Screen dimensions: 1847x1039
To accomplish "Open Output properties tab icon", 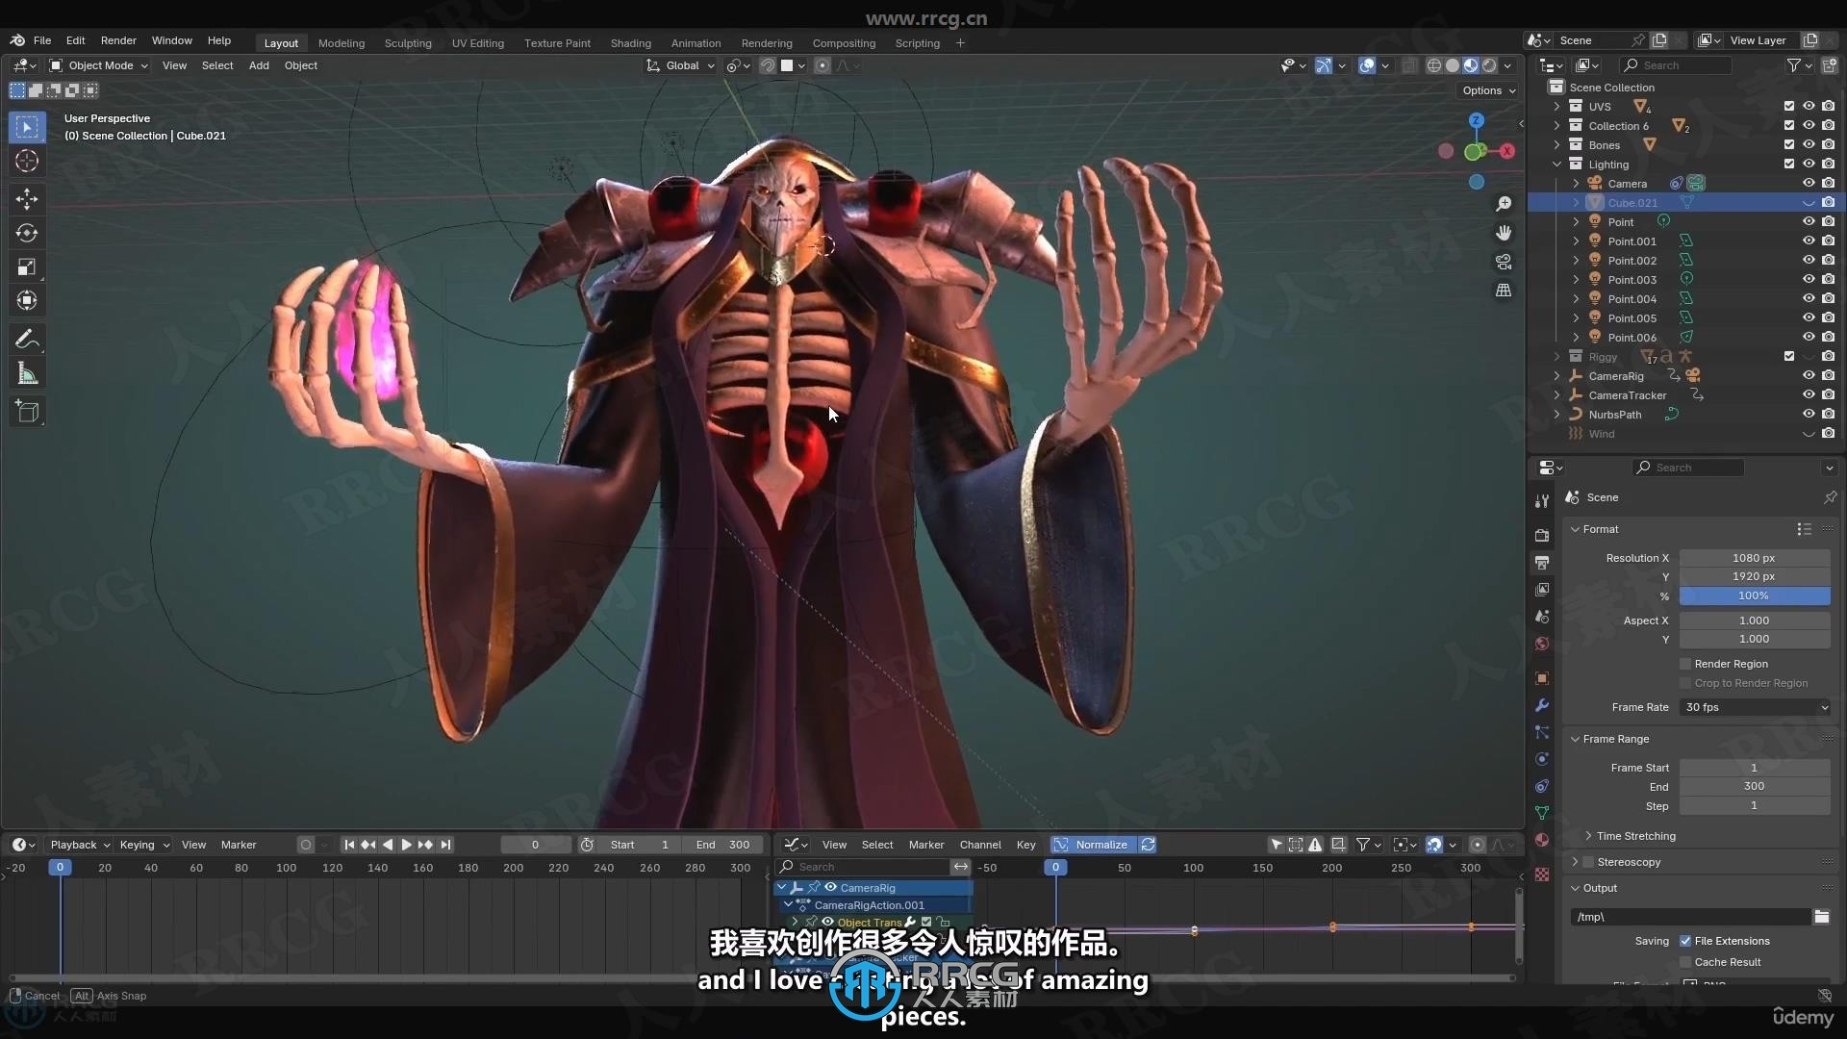I will click(x=1542, y=562).
